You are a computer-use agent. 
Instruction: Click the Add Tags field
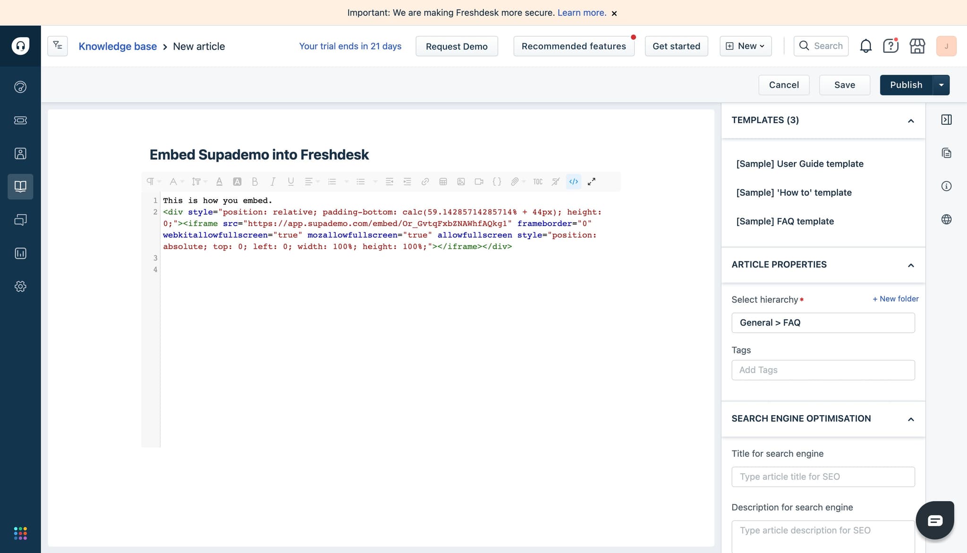pyautogui.click(x=823, y=370)
